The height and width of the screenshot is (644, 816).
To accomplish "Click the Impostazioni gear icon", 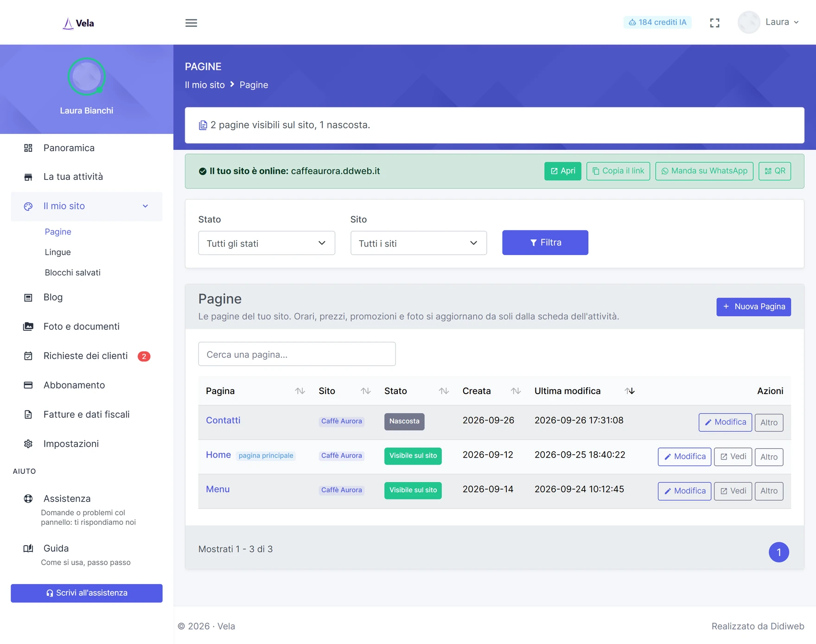I will tap(28, 444).
